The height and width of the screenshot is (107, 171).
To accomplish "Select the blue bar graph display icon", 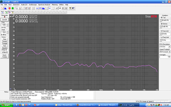I will 43,8.
